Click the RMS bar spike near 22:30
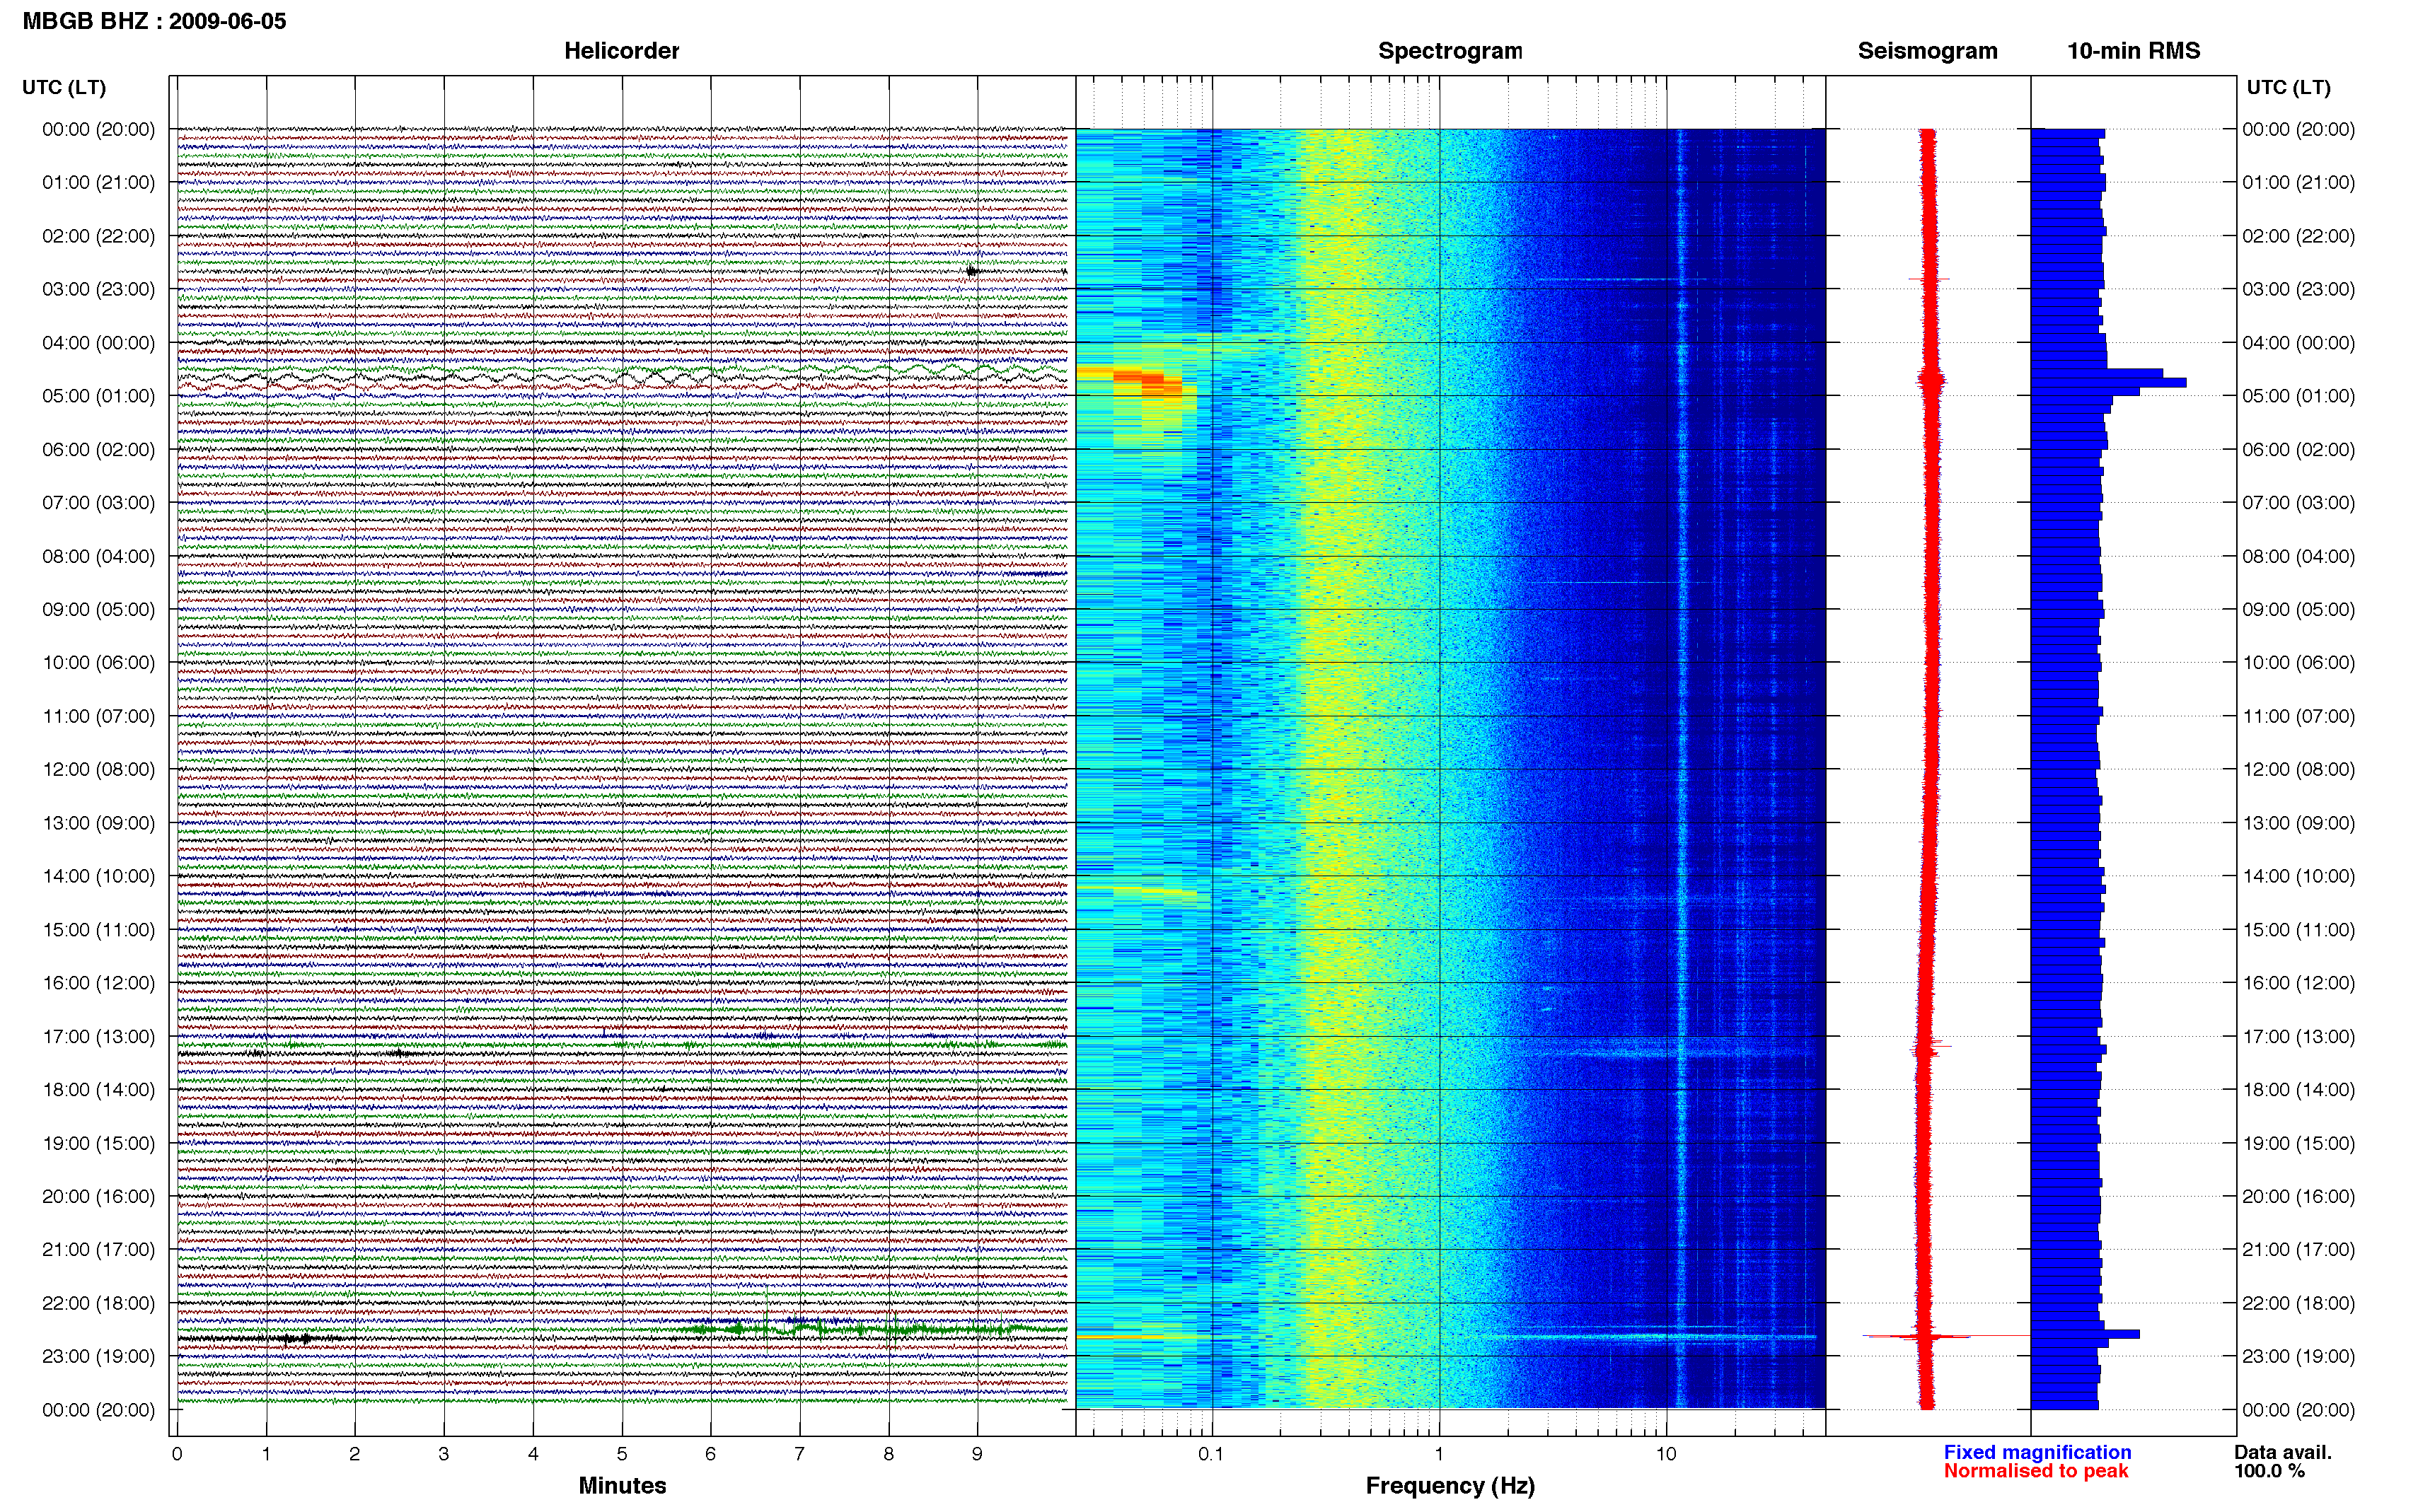The image size is (2418, 1512). 2087,1334
